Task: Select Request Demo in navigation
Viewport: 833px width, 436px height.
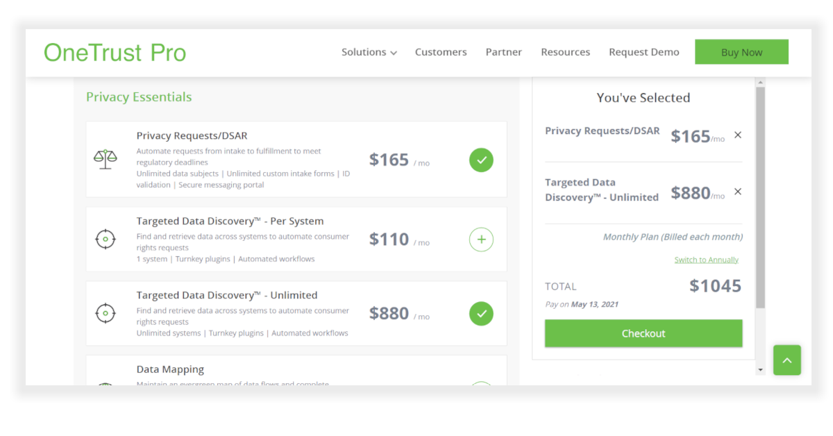Action: pos(644,52)
